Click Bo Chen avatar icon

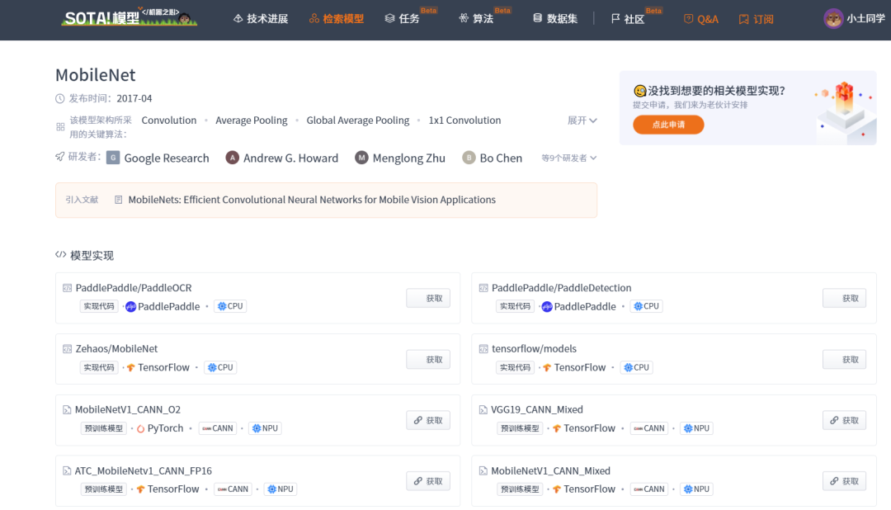click(469, 158)
